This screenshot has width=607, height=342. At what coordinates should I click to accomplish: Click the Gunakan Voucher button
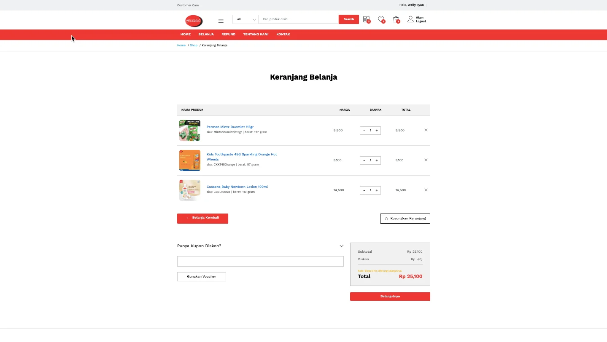[x=202, y=277]
